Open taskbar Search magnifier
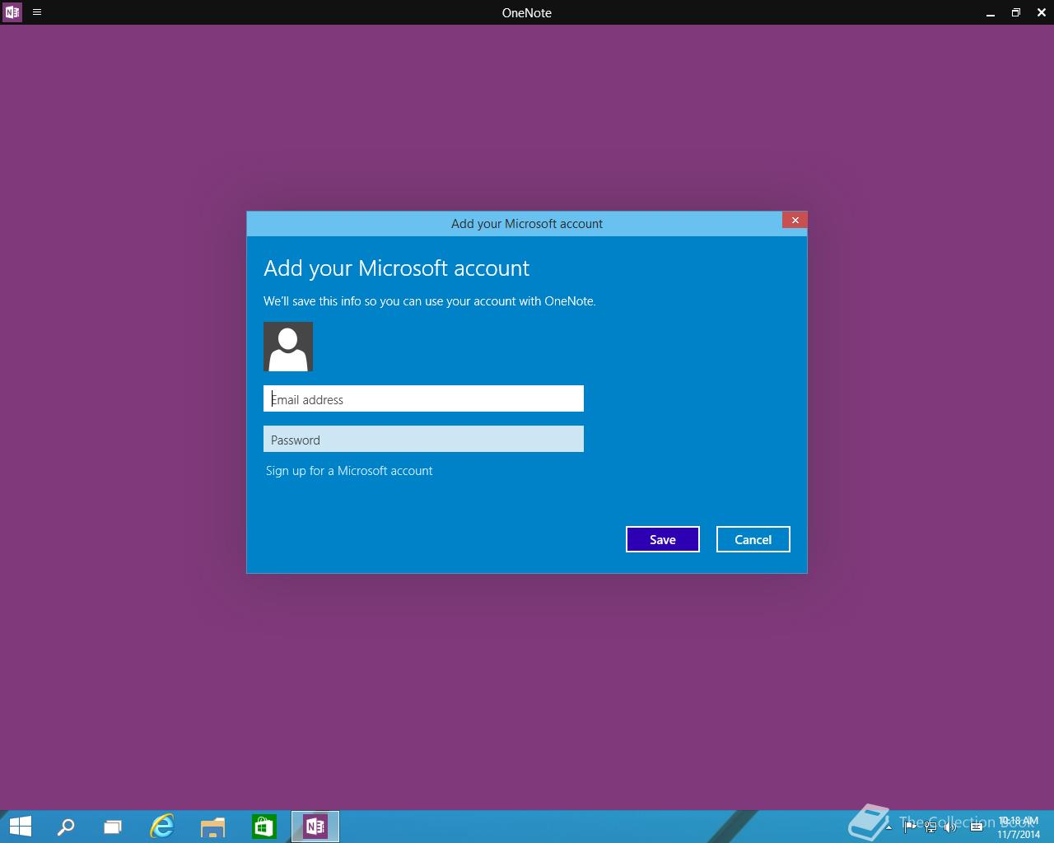 pyautogui.click(x=66, y=827)
